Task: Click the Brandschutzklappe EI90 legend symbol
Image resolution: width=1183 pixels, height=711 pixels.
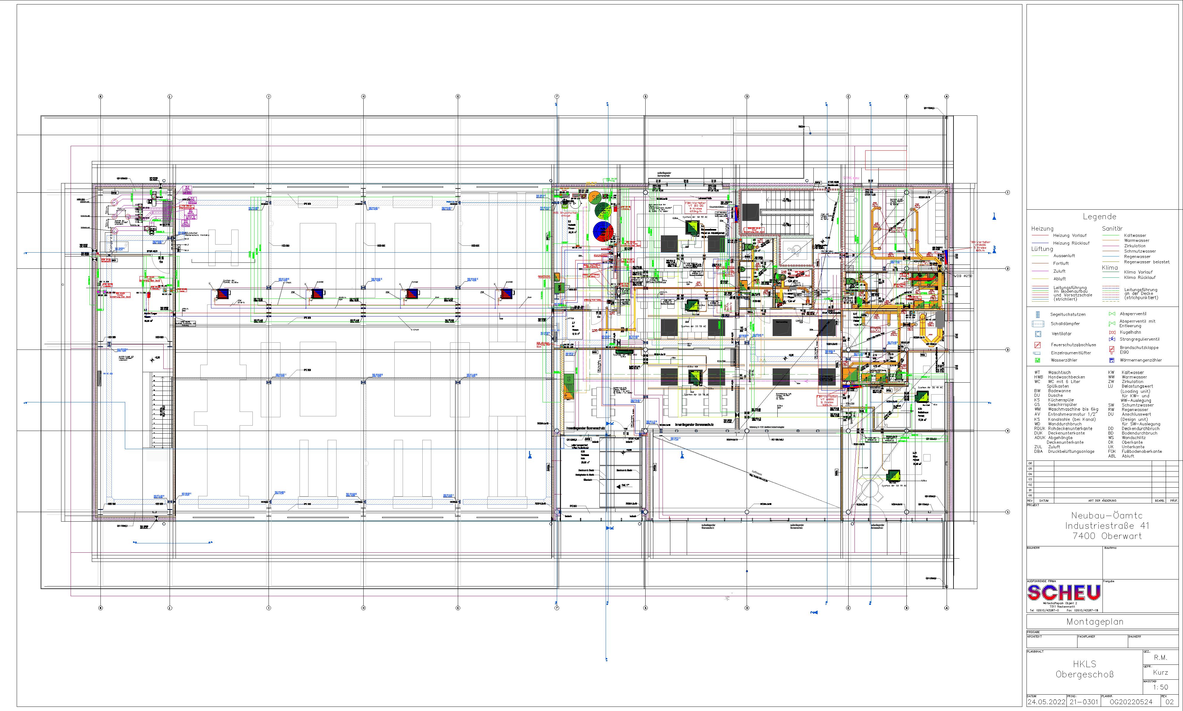Action: [x=1112, y=350]
